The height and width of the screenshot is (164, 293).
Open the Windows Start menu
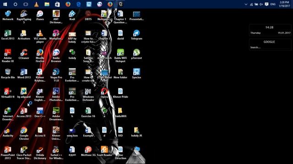coord(5,4)
